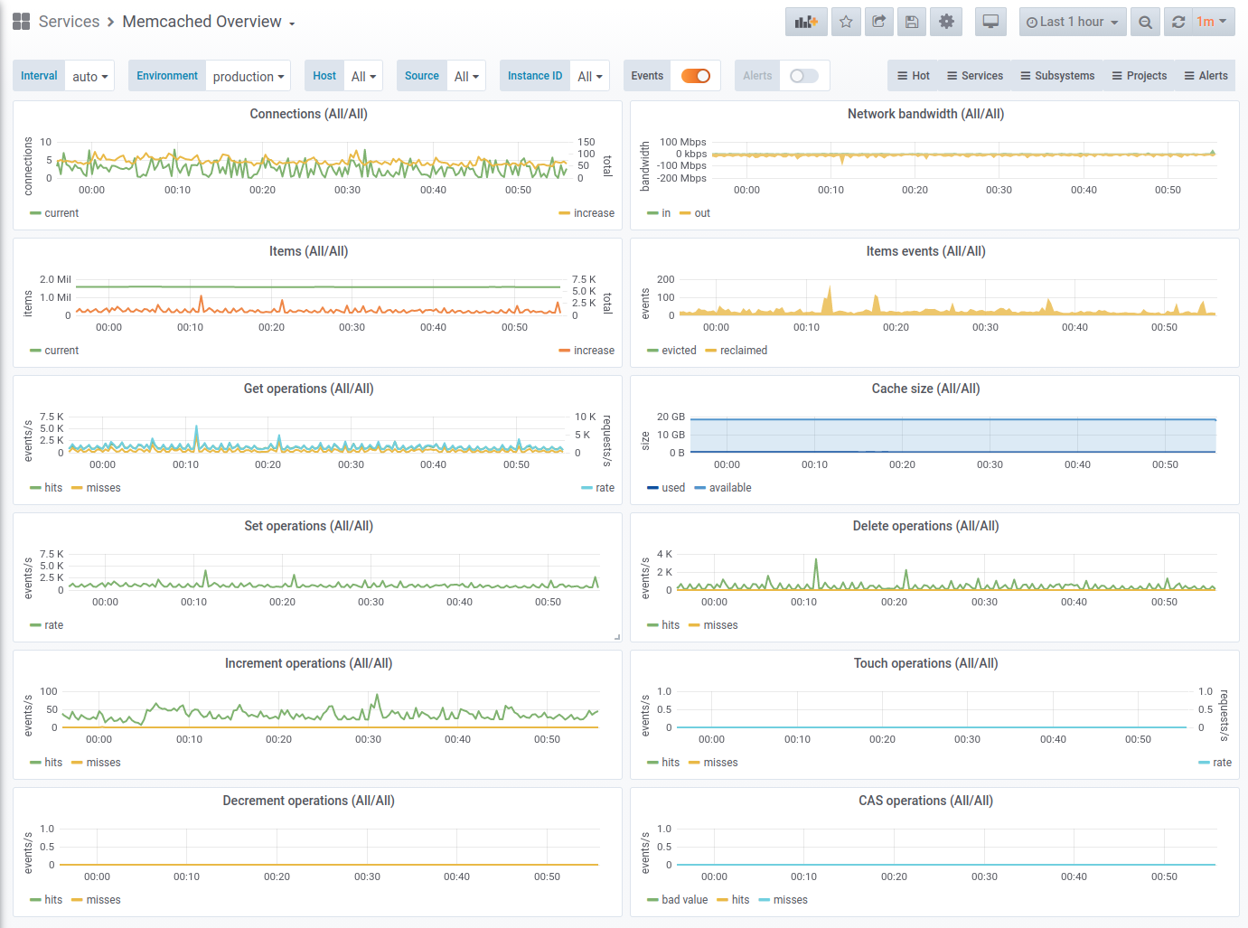1248x928 pixels.
Task: Click the 'Delete operations (All/All)' panel title
Action: [x=925, y=526]
